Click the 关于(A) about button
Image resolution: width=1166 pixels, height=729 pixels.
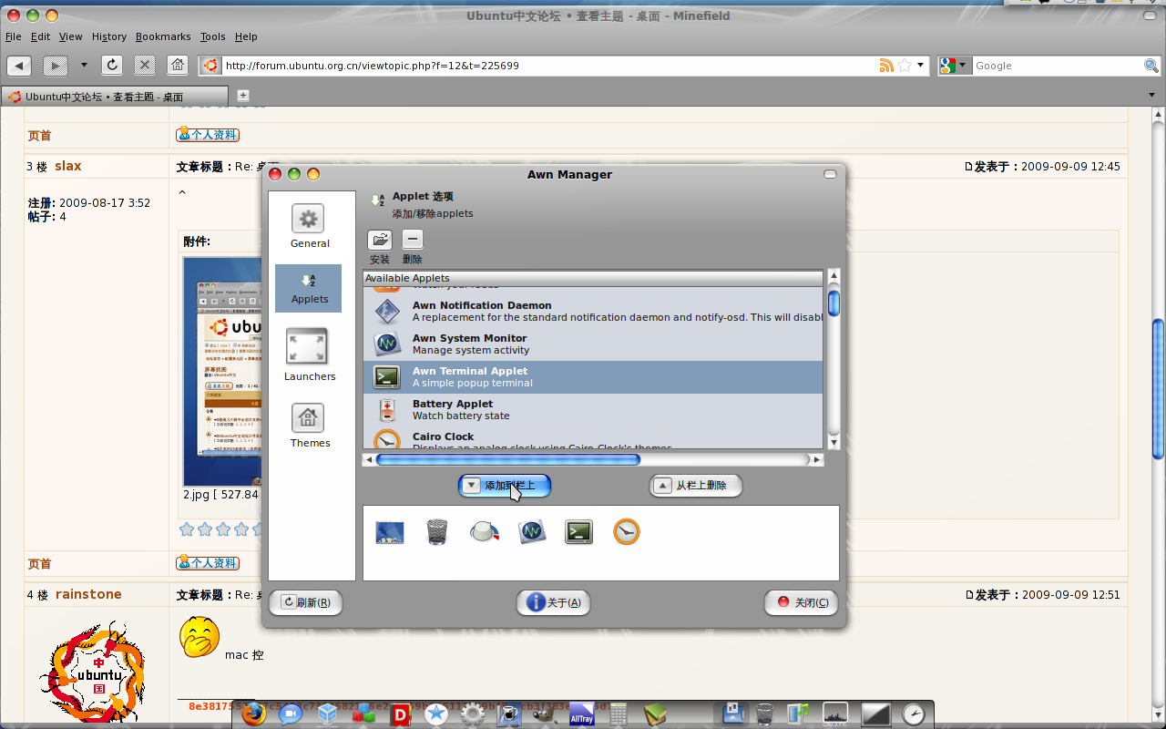(x=554, y=602)
